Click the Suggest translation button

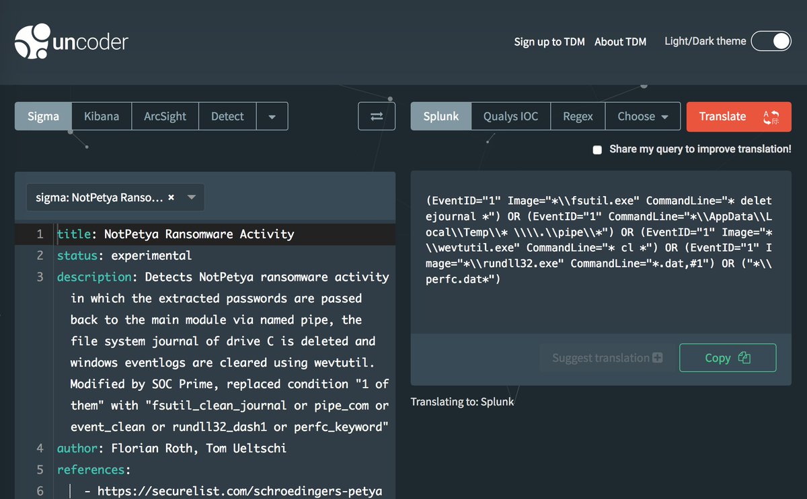coord(607,358)
